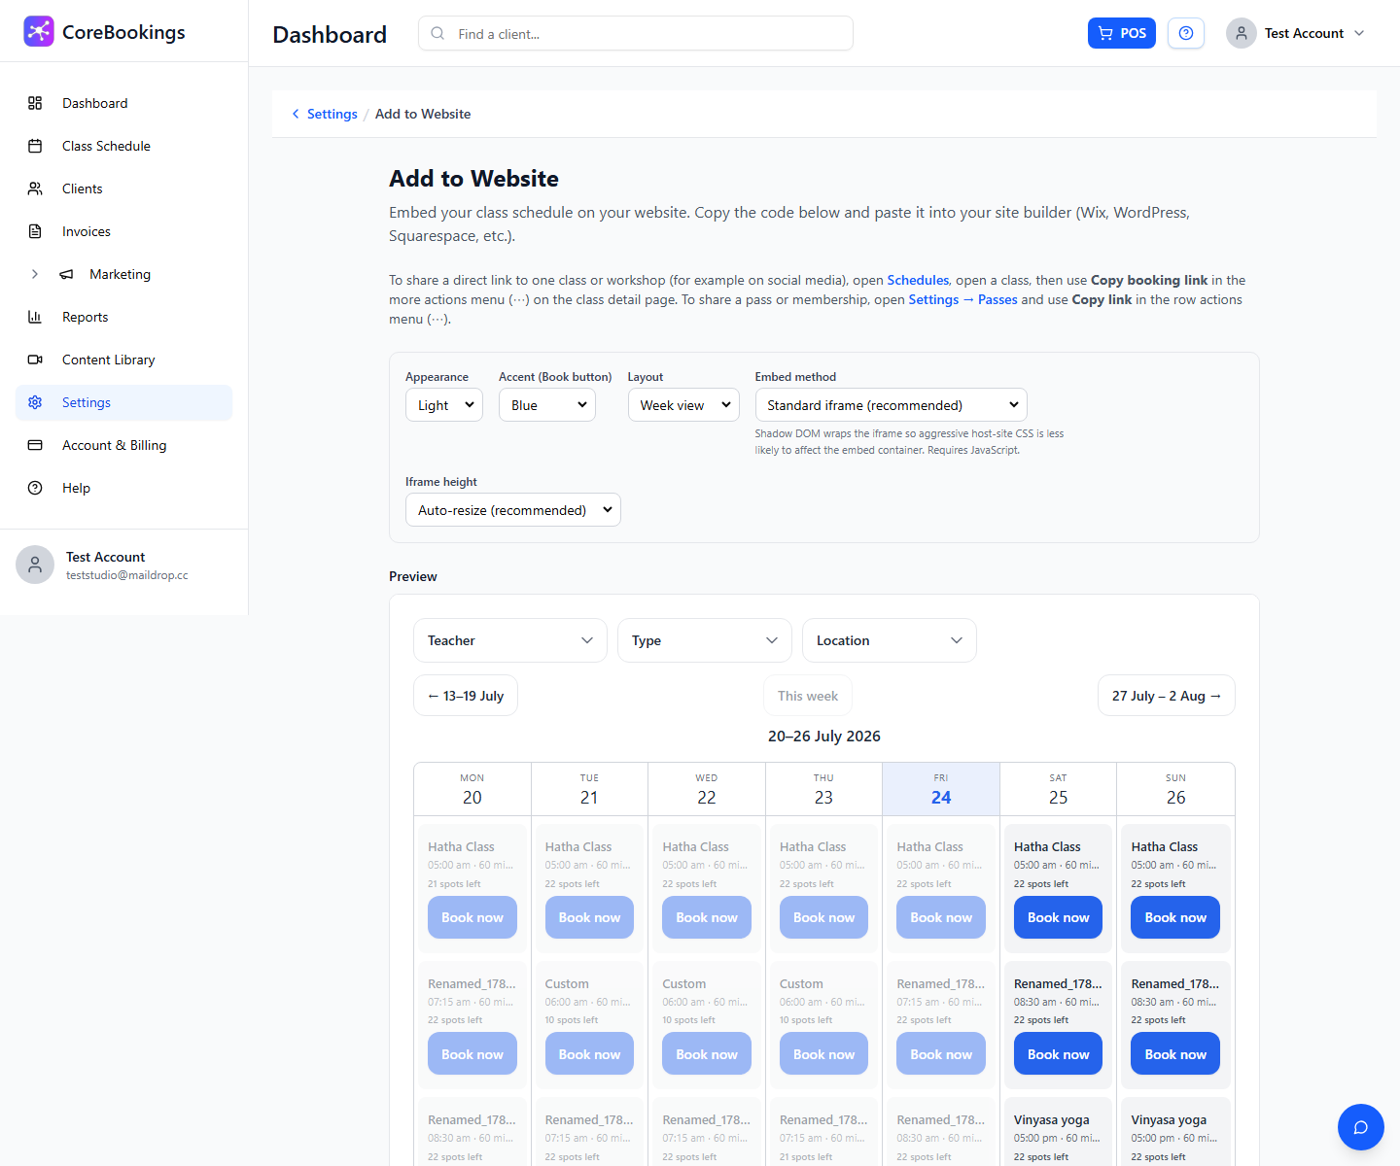The image size is (1400, 1166).
Task: Expand the Marketing submenu chevron
Action: (35, 274)
